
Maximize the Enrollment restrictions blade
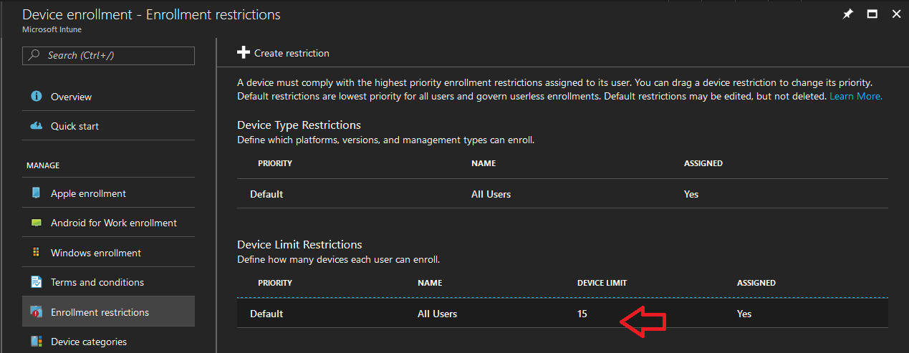pyautogui.click(x=872, y=14)
